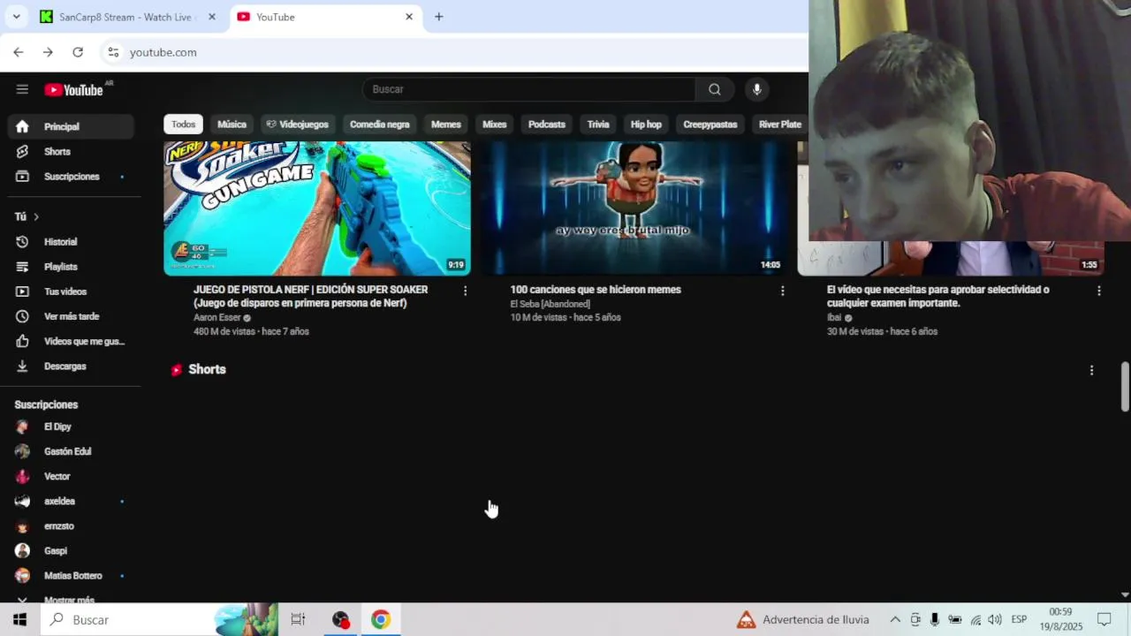Open Windows Task View
The width and height of the screenshot is (1131, 636).
click(x=298, y=619)
